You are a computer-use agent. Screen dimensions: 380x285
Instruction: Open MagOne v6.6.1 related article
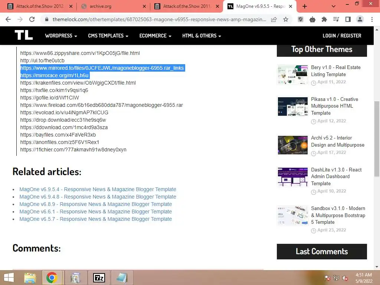[96, 212]
